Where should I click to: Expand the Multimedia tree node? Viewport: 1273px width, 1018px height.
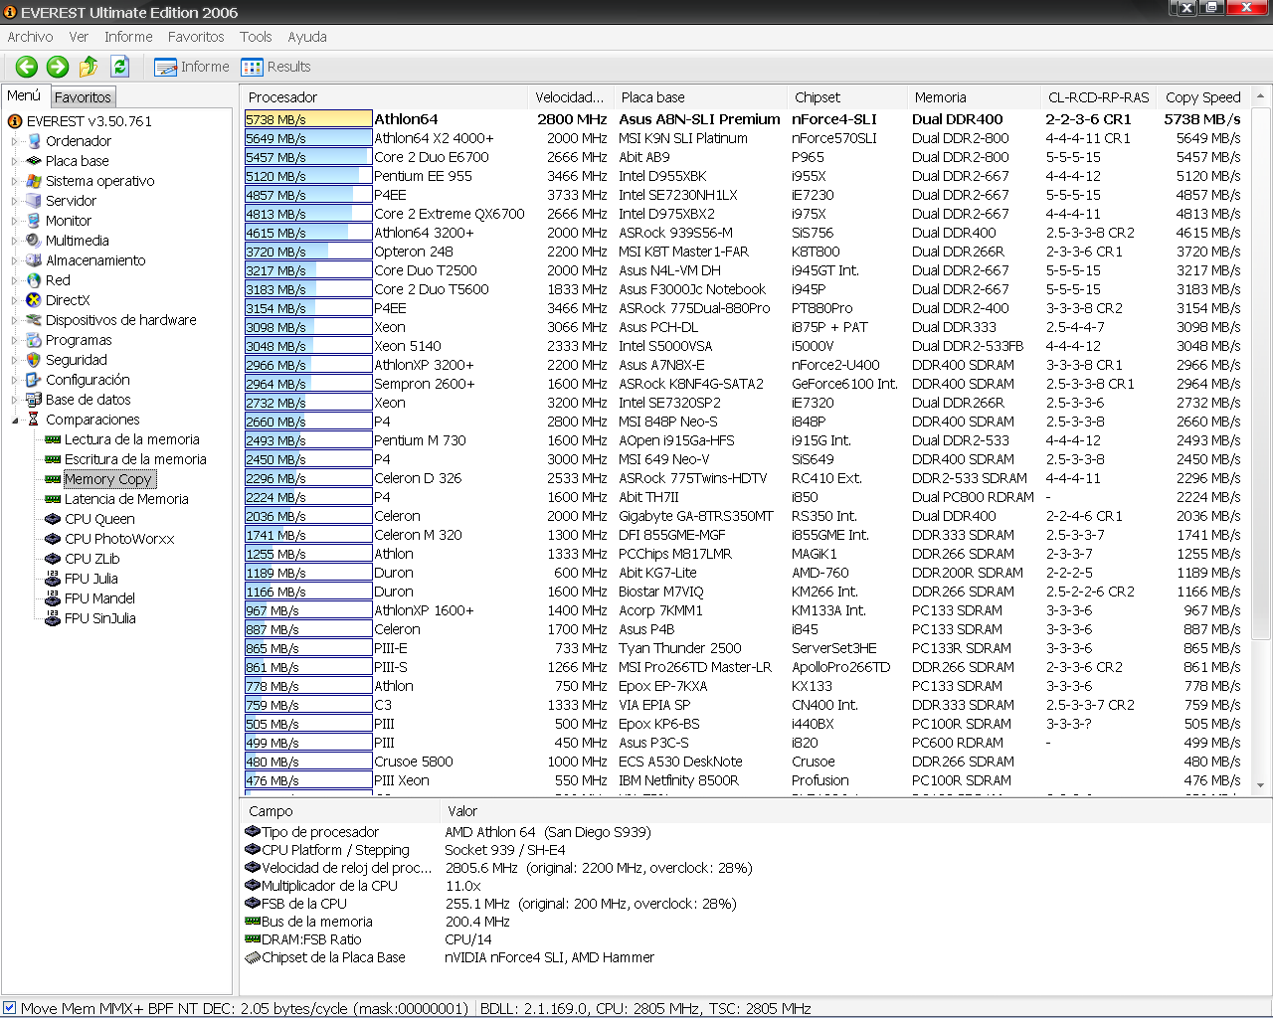click(x=15, y=241)
